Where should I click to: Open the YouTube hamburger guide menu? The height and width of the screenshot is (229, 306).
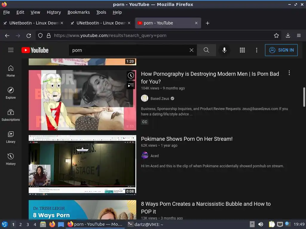click(x=11, y=50)
